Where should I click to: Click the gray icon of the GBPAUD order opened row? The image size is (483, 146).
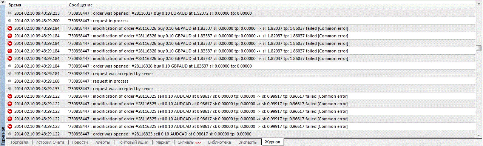click(x=10, y=66)
